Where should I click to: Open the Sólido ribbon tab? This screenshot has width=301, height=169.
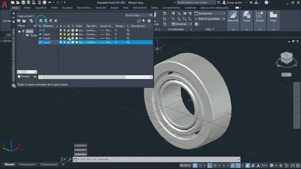pos(27,8)
